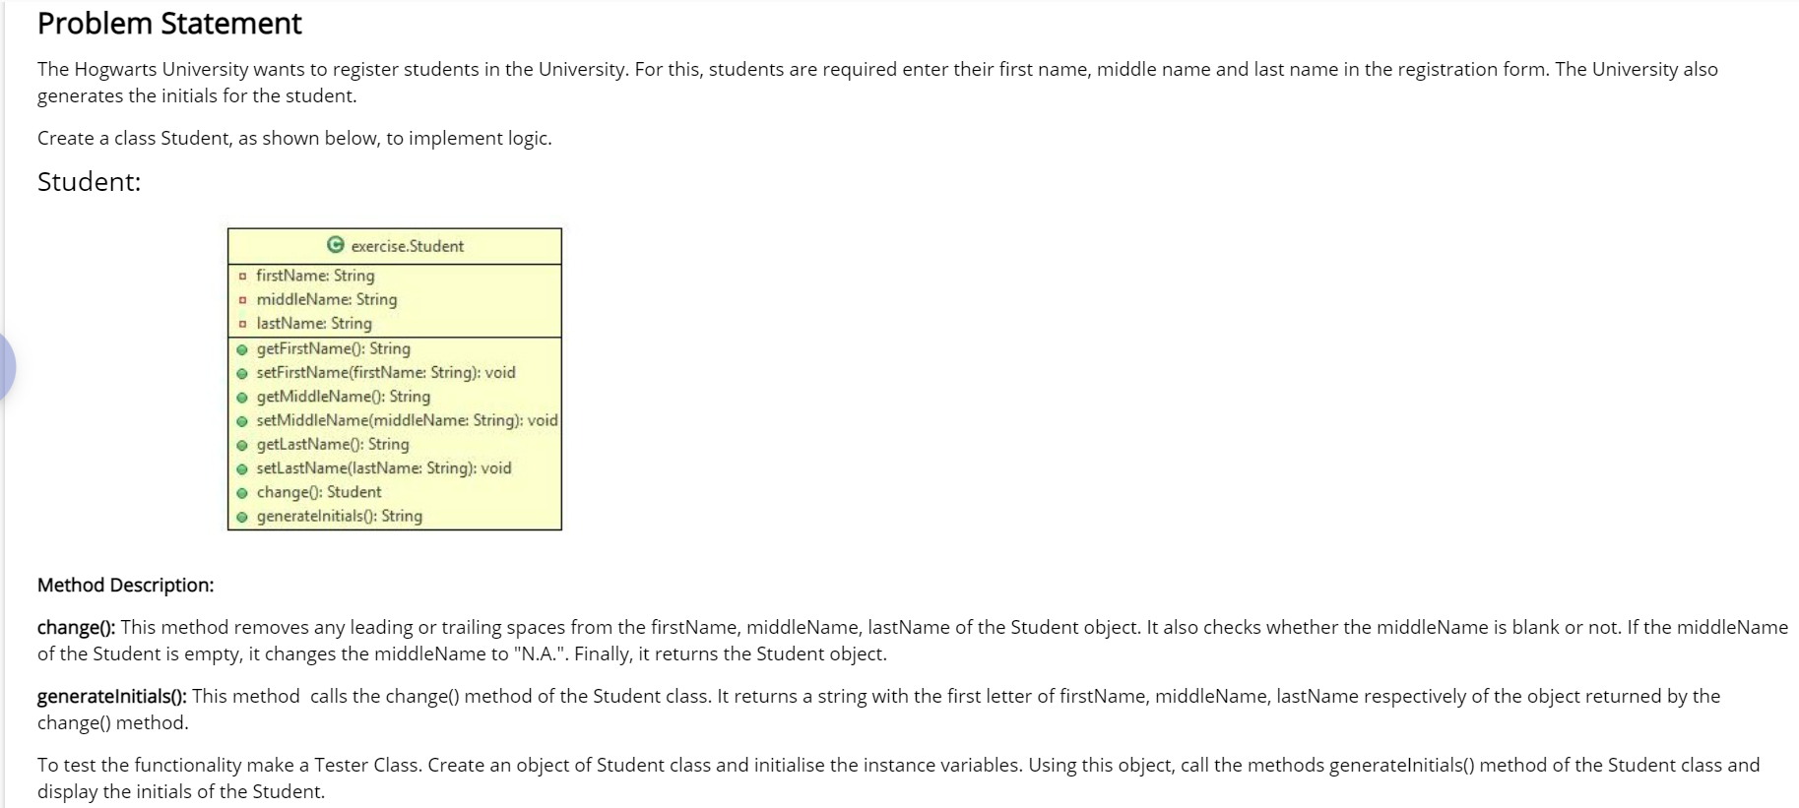Click the green dot beside setLastName method
The width and height of the screenshot is (1799, 808).
[242, 468]
